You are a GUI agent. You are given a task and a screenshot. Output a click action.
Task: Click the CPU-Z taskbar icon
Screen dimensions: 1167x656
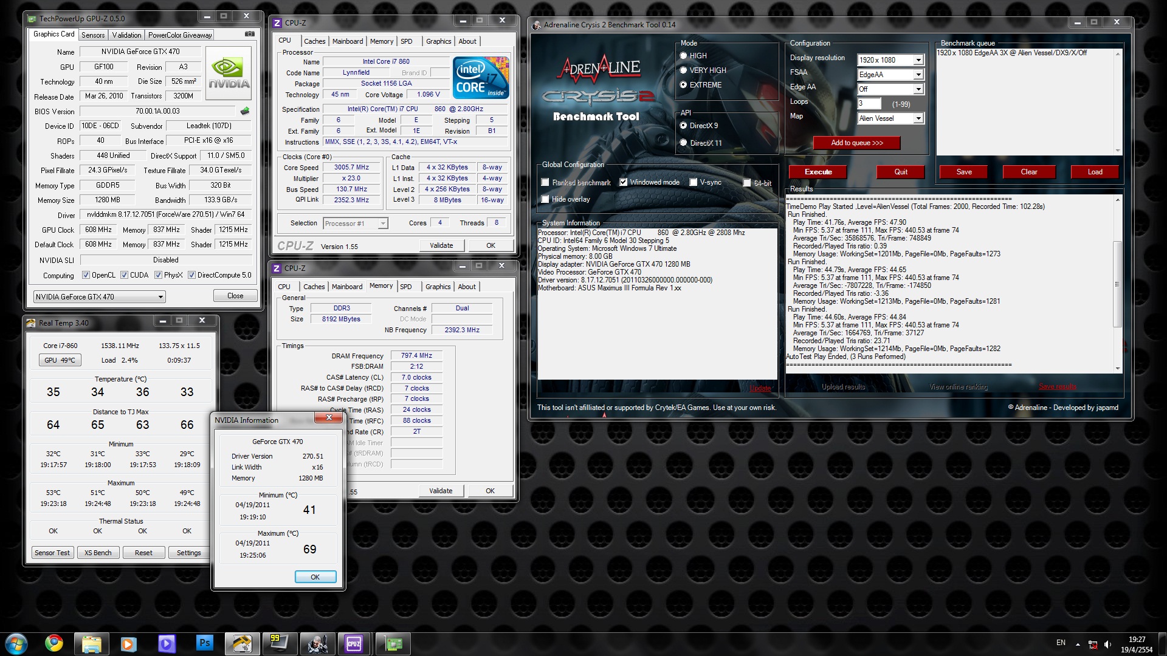point(354,643)
